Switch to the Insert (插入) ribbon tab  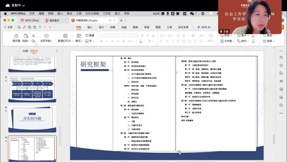tap(90, 27)
